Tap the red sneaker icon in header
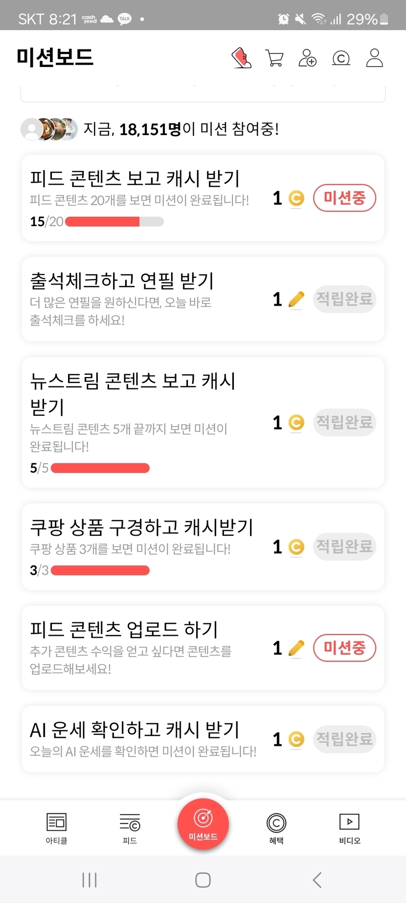 (x=241, y=58)
